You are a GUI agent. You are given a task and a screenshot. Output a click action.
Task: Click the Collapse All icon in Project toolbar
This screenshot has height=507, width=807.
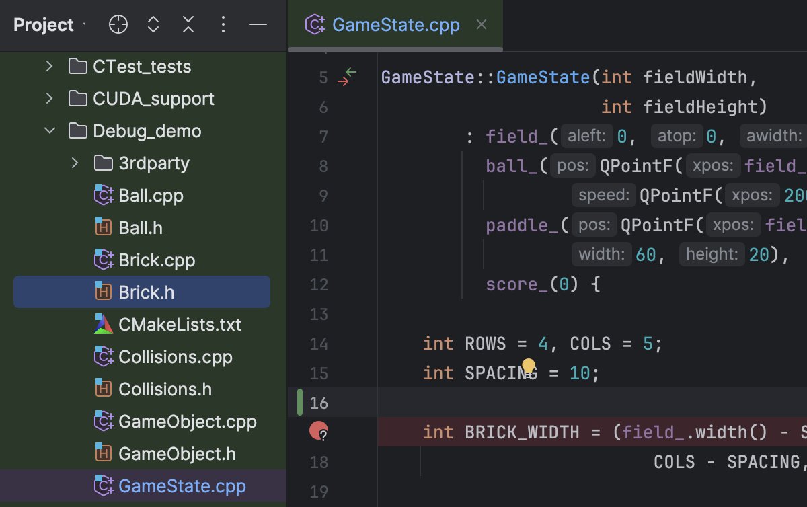[188, 25]
